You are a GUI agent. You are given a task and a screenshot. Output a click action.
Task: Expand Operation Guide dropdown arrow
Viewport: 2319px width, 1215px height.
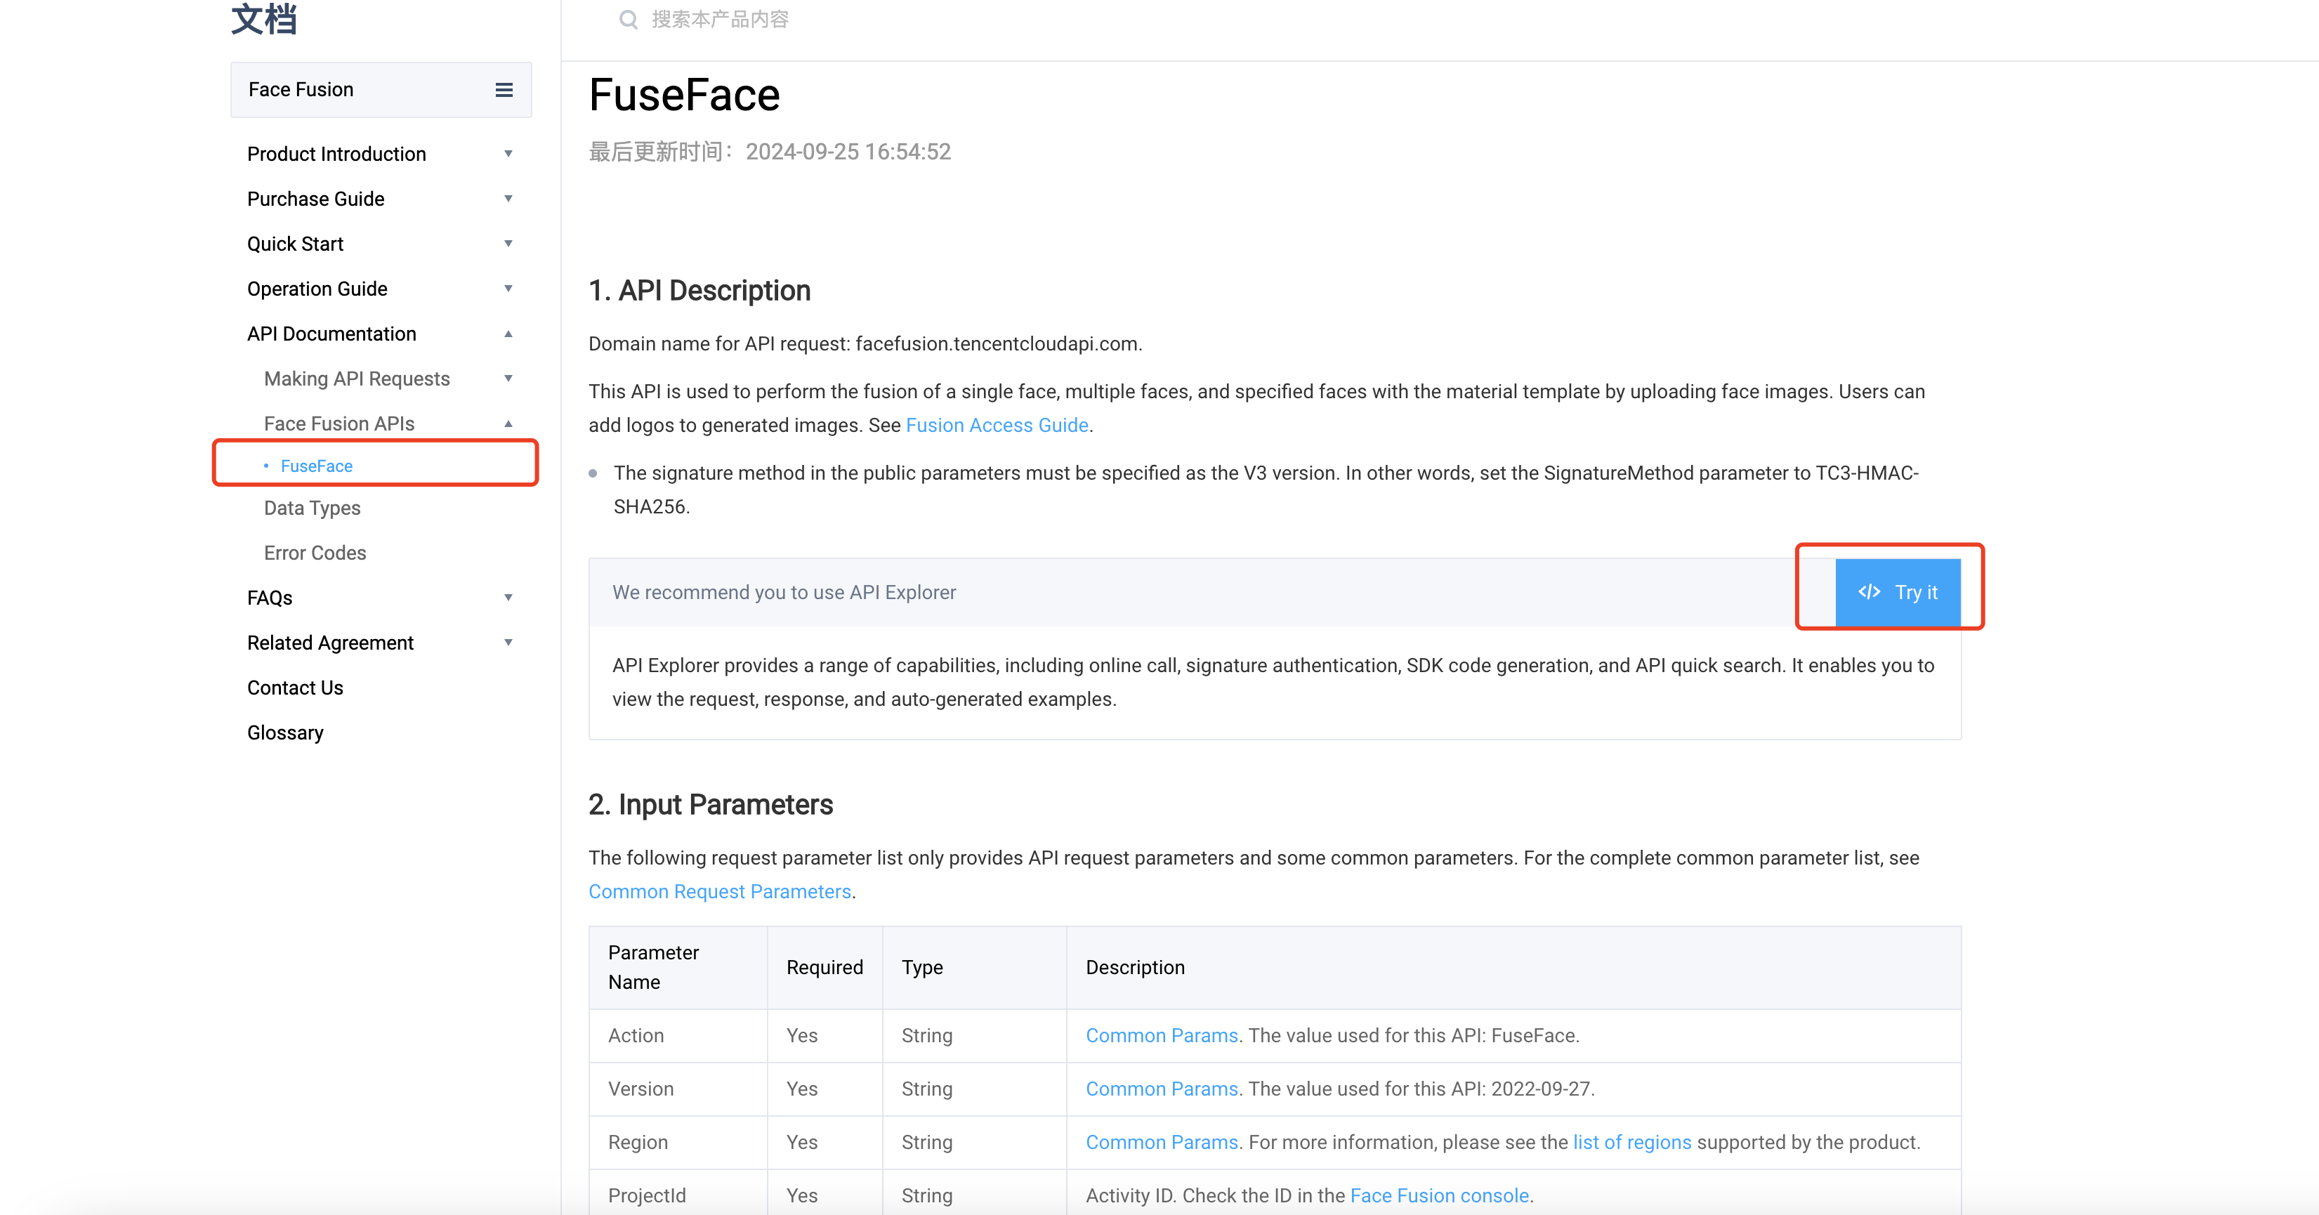tap(508, 289)
